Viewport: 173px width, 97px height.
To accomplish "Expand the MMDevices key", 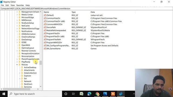I will 17,20.
